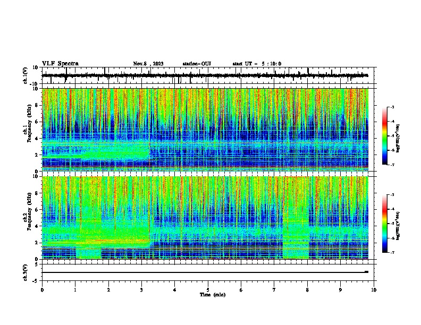The height and width of the screenshot is (325, 421).
Task: Click the "-7" tick on ch.2 colorbar
Action: 392,252
